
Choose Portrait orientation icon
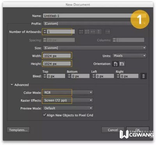click(115, 64)
